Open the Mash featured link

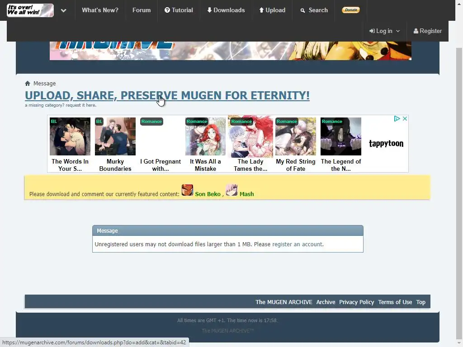(247, 194)
